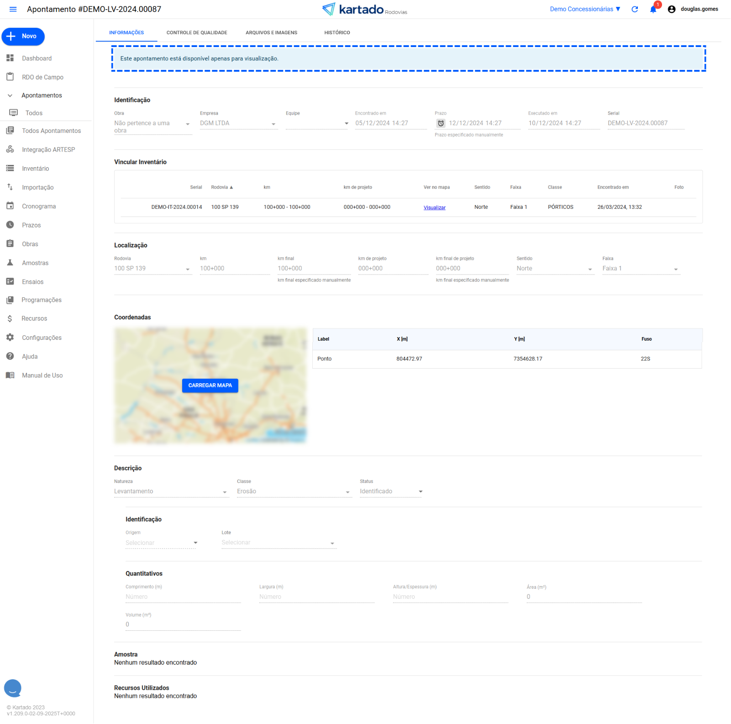The image size is (731, 724).
Task: Switch to Controle de Qualidade tab
Action: (x=197, y=33)
